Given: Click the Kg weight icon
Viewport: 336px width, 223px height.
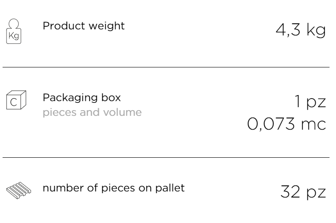Looking at the screenshot, I should point(14,31).
